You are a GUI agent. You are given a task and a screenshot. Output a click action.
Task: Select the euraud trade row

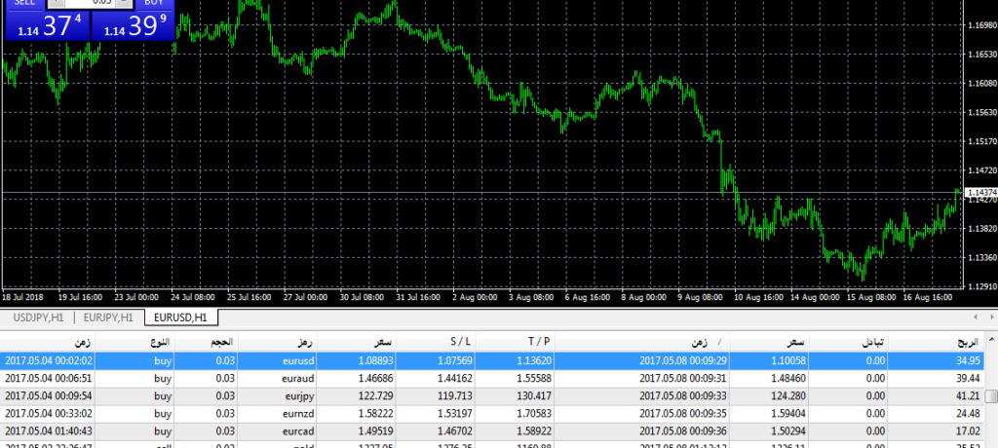tap(487, 378)
